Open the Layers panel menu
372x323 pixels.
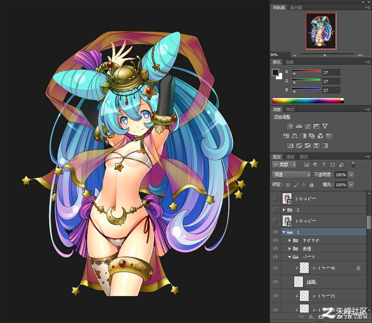point(368,156)
